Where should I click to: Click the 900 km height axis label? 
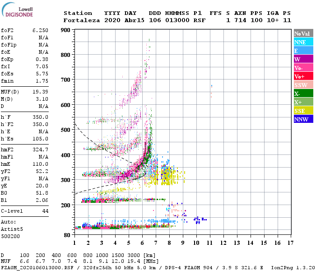pos(65,30)
